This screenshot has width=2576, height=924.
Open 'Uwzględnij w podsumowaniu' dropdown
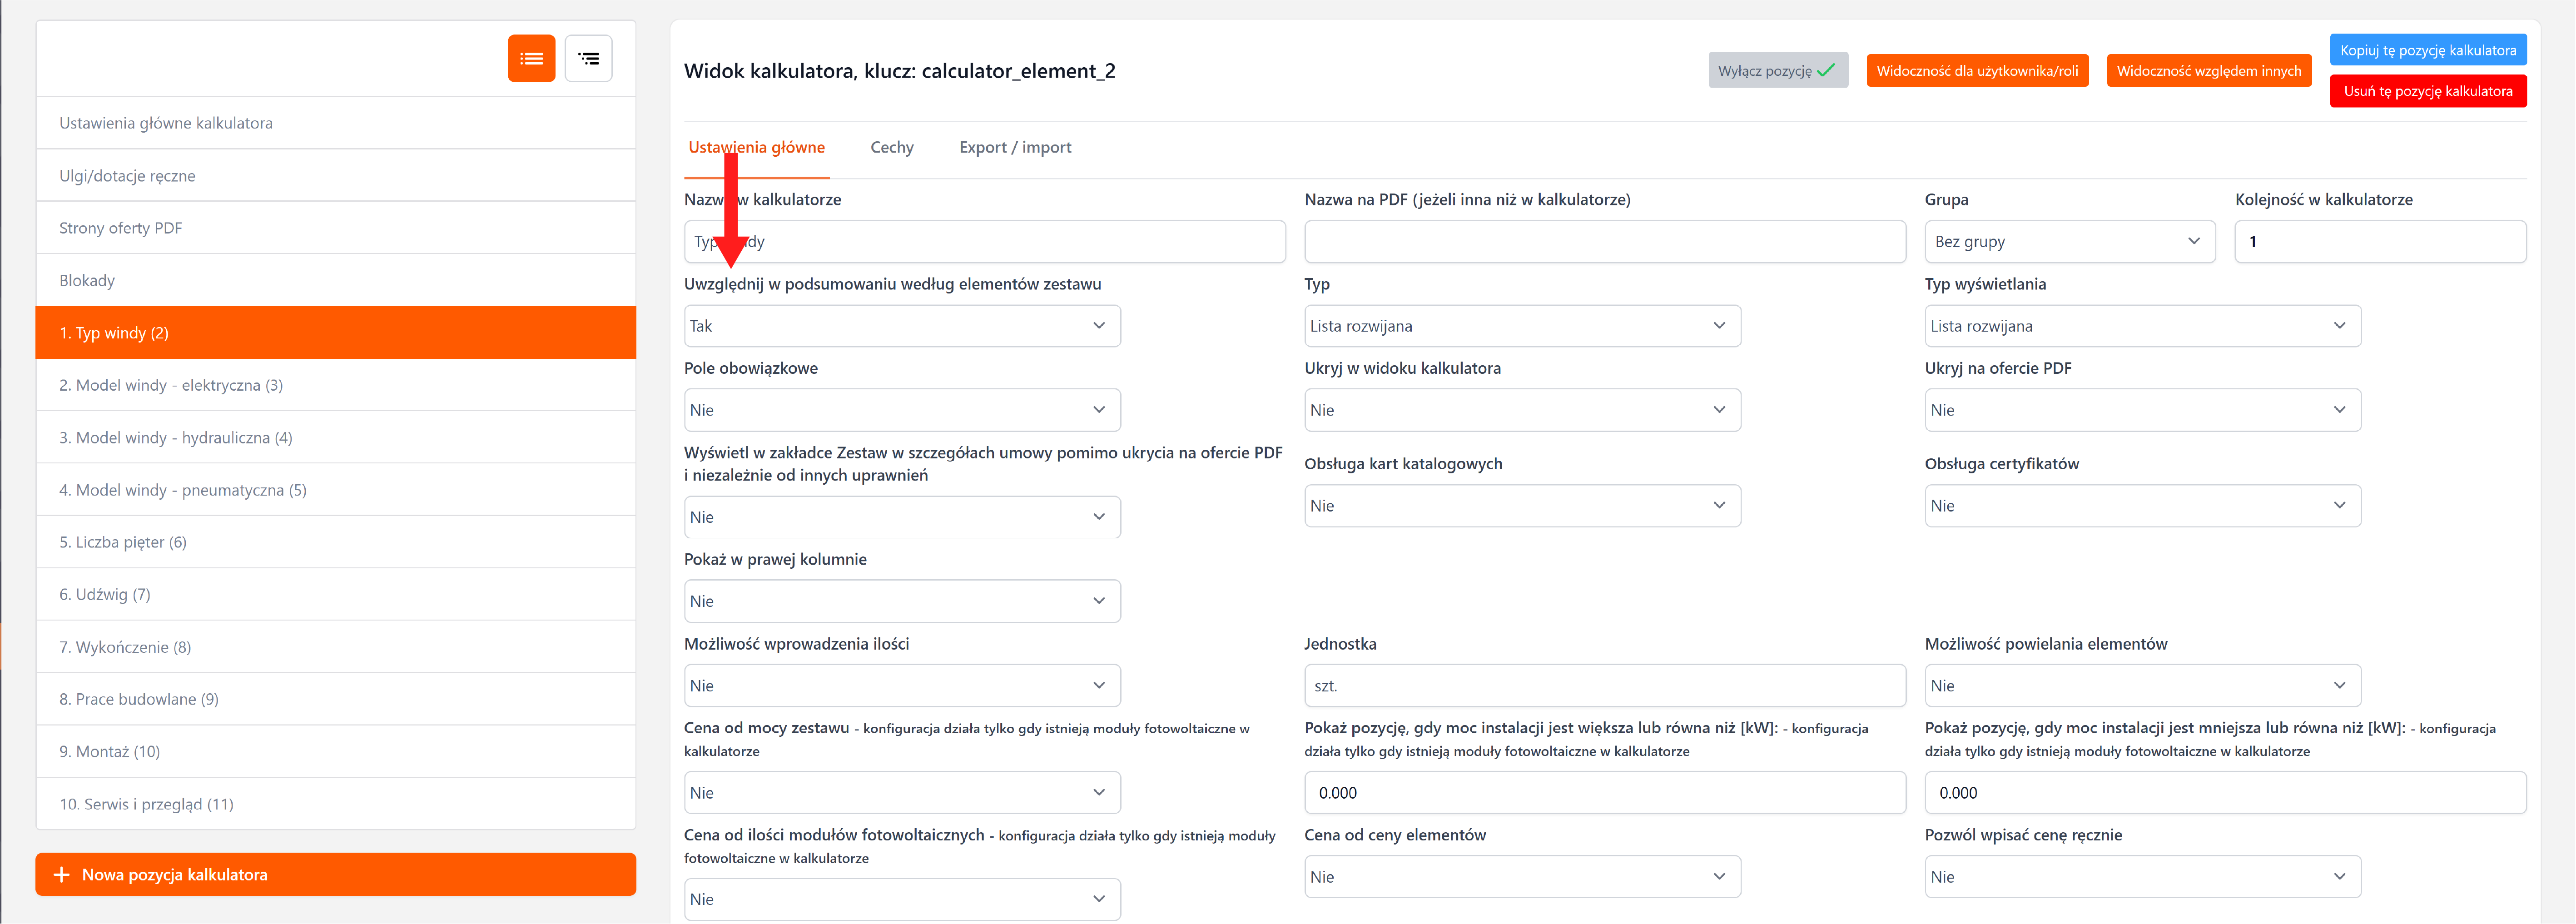[x=901, y=326]
